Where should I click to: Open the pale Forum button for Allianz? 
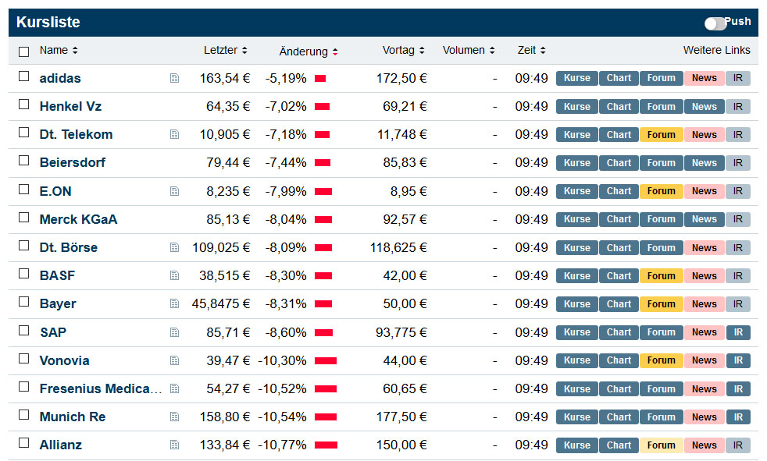pos(662,445)
